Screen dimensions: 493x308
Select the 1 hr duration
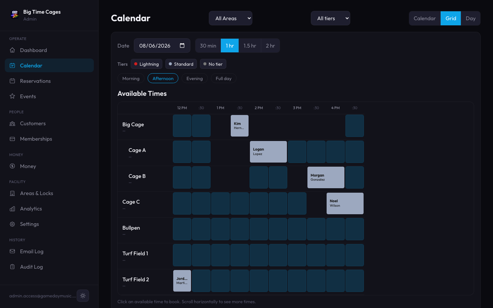pyautogui.click(x=230, y=46)
